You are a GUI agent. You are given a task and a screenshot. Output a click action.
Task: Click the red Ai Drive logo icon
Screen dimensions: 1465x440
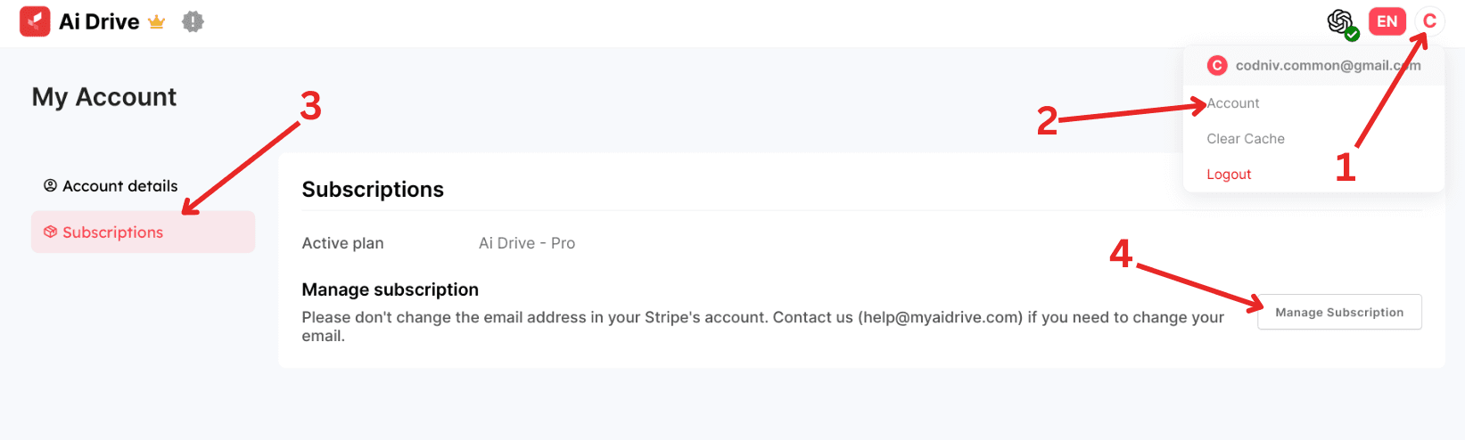point(35,21)
